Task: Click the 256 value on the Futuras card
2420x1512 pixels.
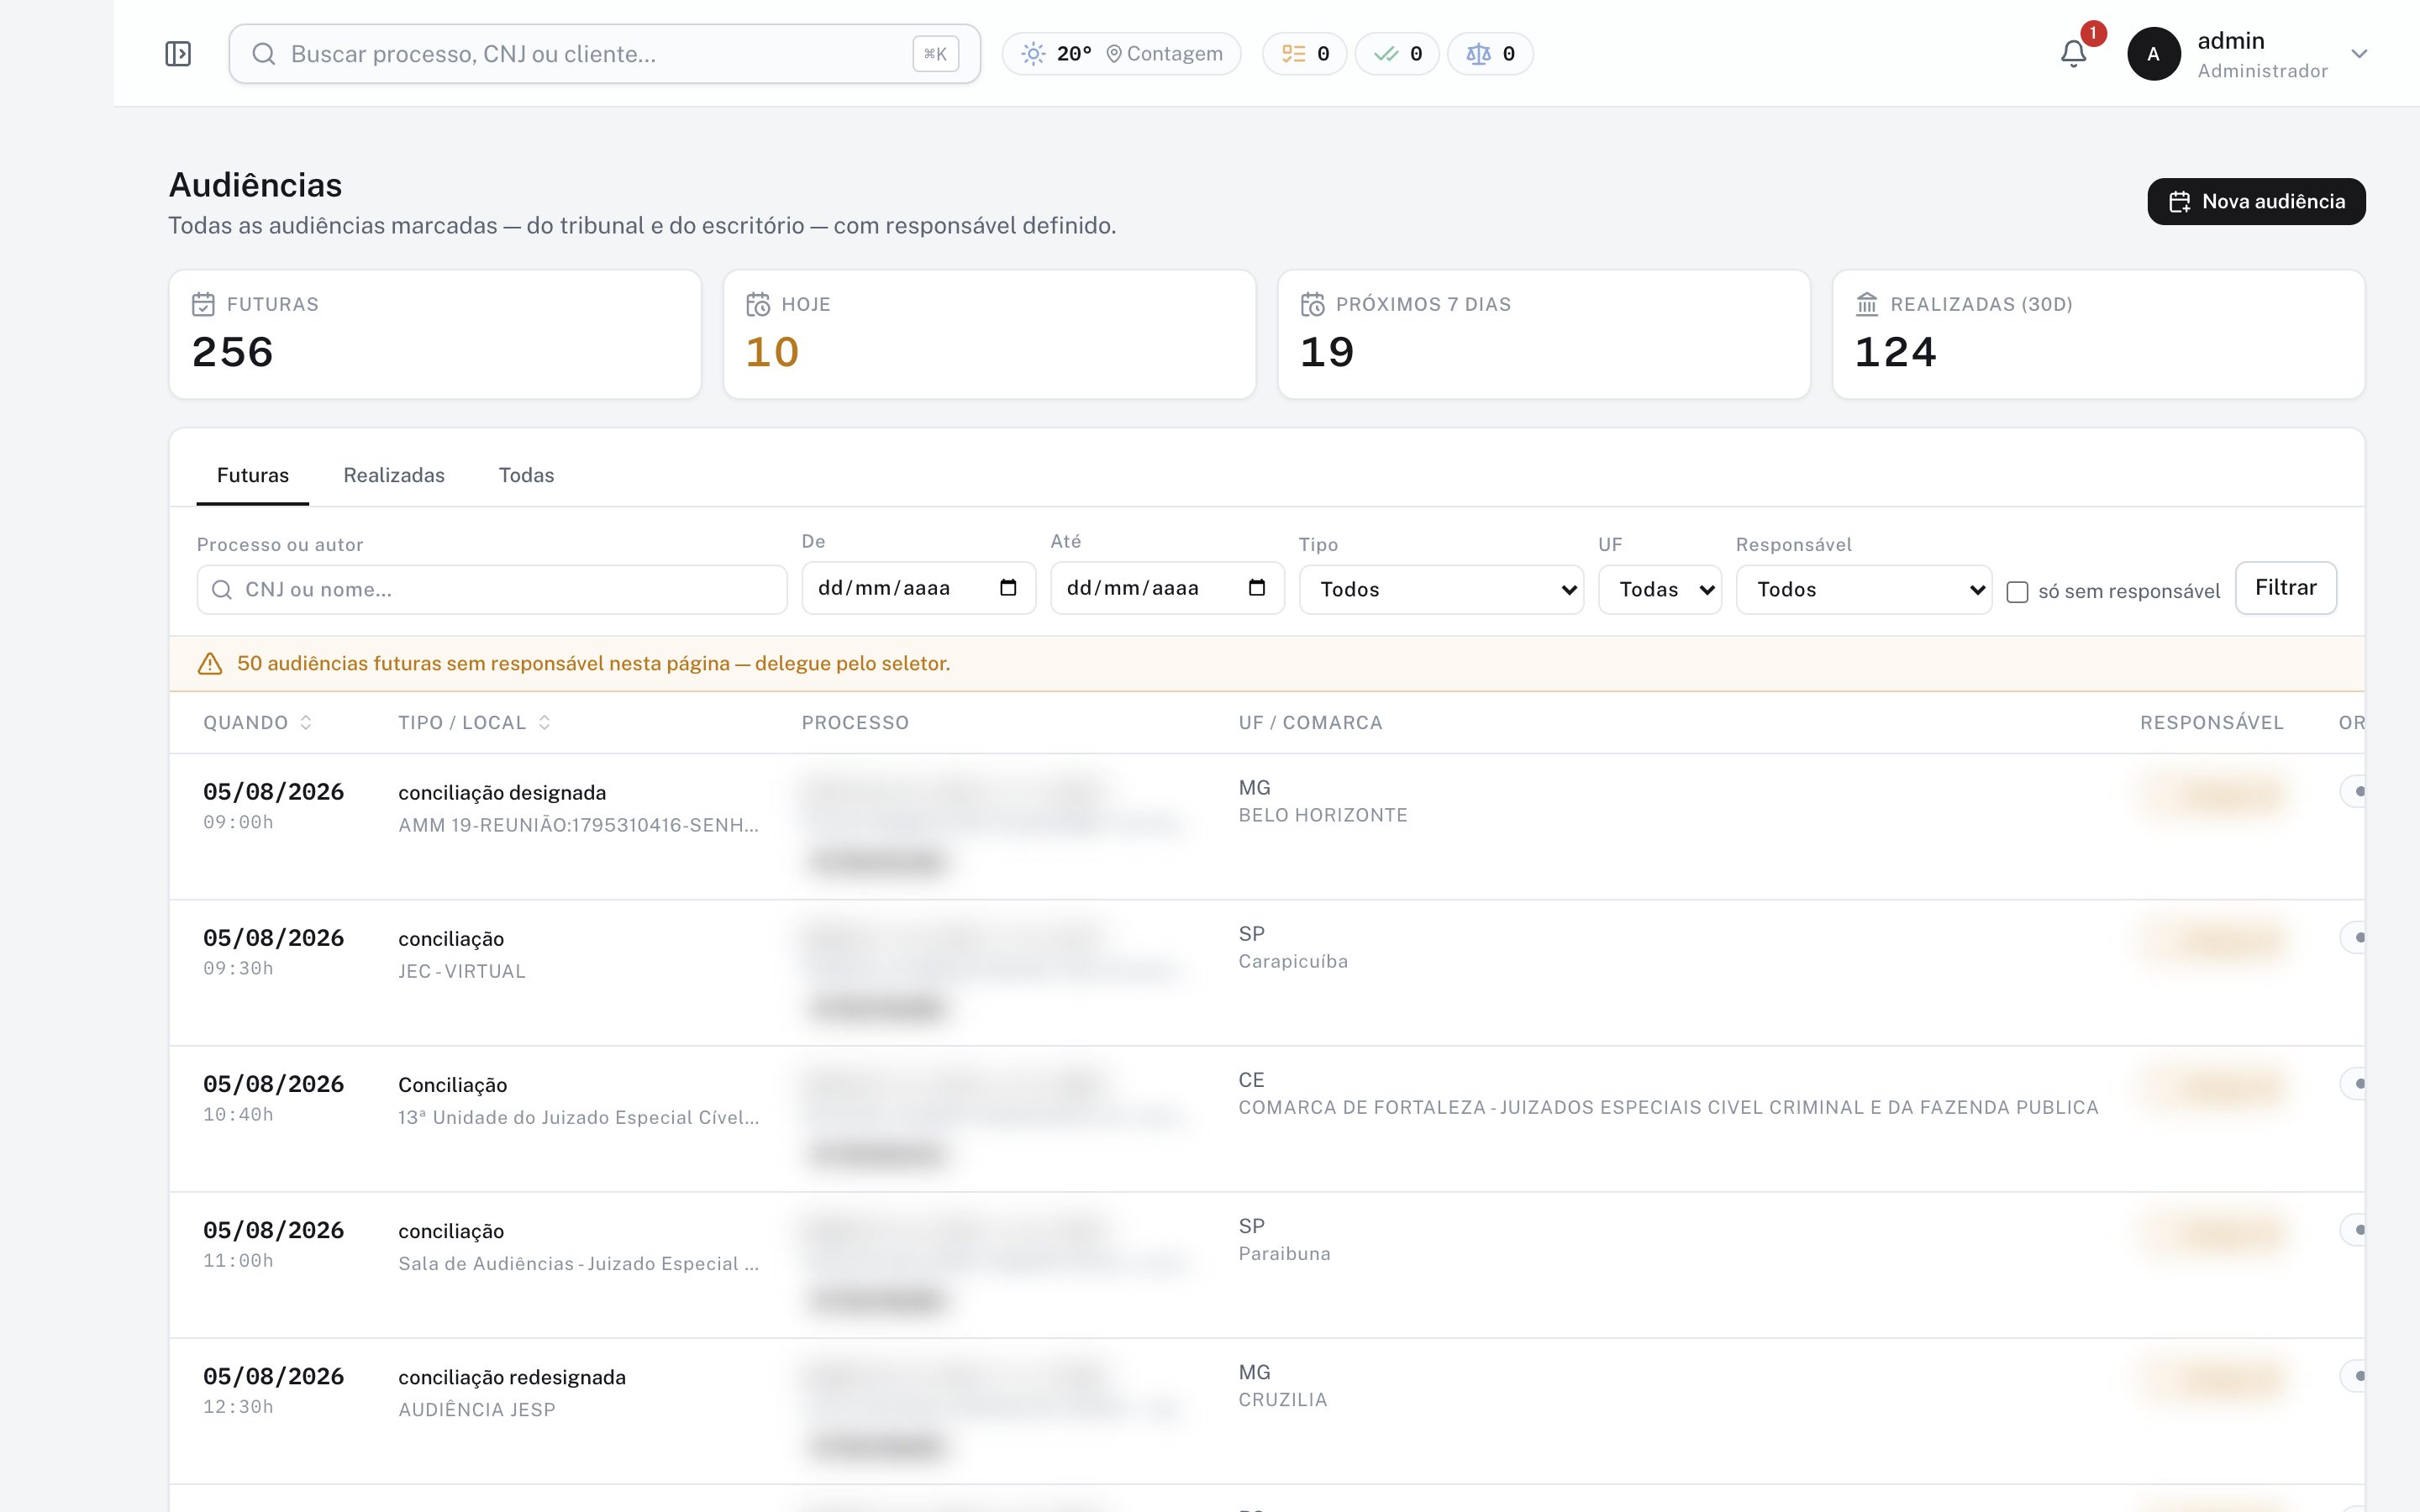Action: pyautogui.click(x=233, y=352)
